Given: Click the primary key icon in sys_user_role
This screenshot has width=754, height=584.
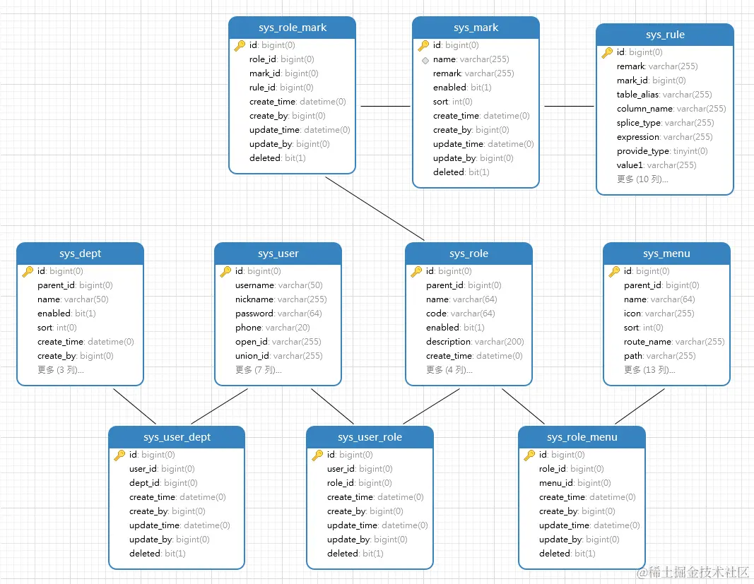Looking at the screenshot, I should (317, 455).
